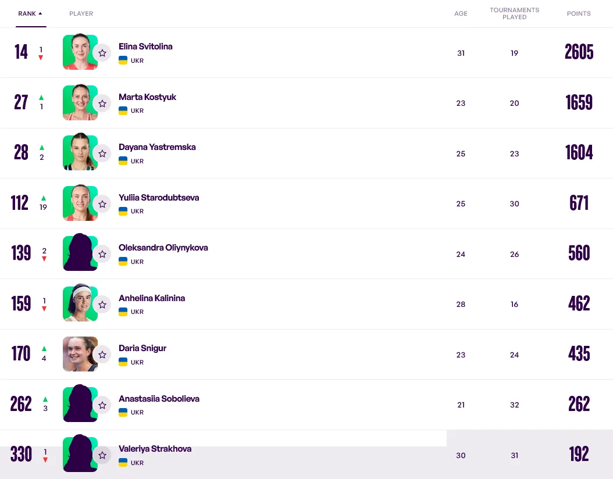Favorite Elina Svitolina with star icon
The height and width of the screenshot is (479, 613).
click(102, 53)
